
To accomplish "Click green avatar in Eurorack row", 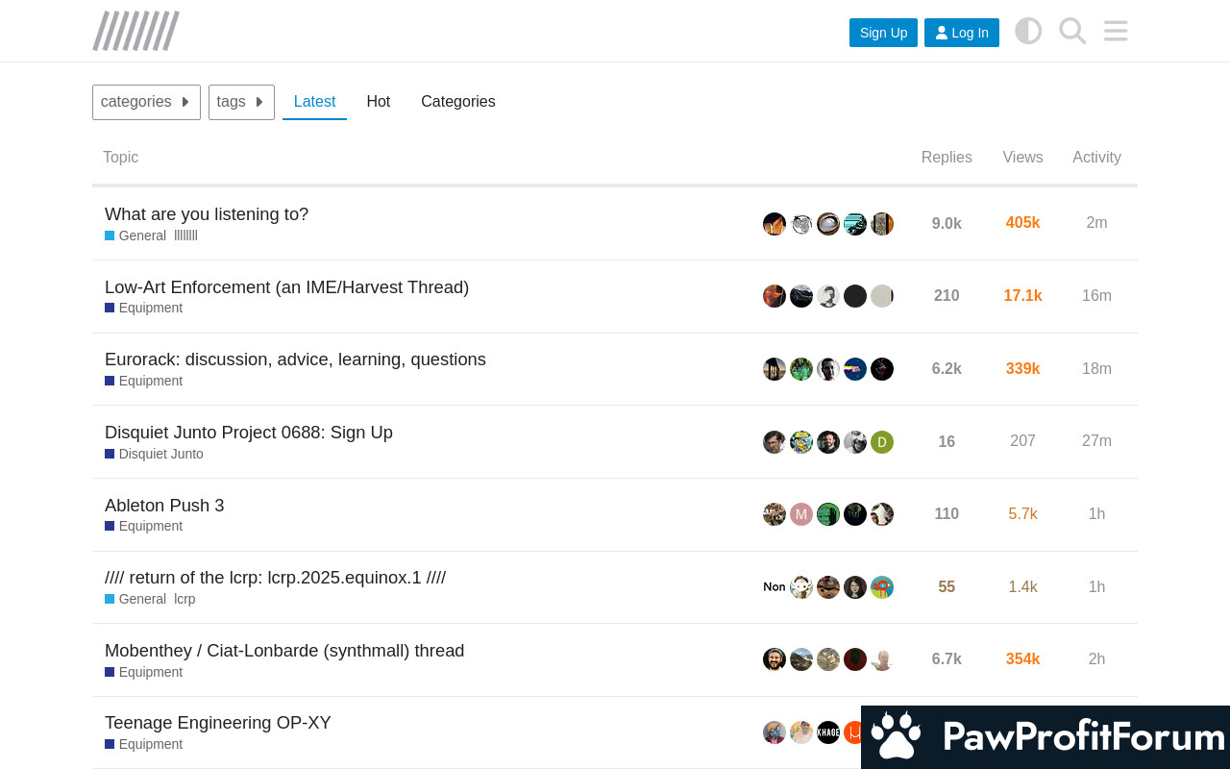I will [x=801, y=369].
